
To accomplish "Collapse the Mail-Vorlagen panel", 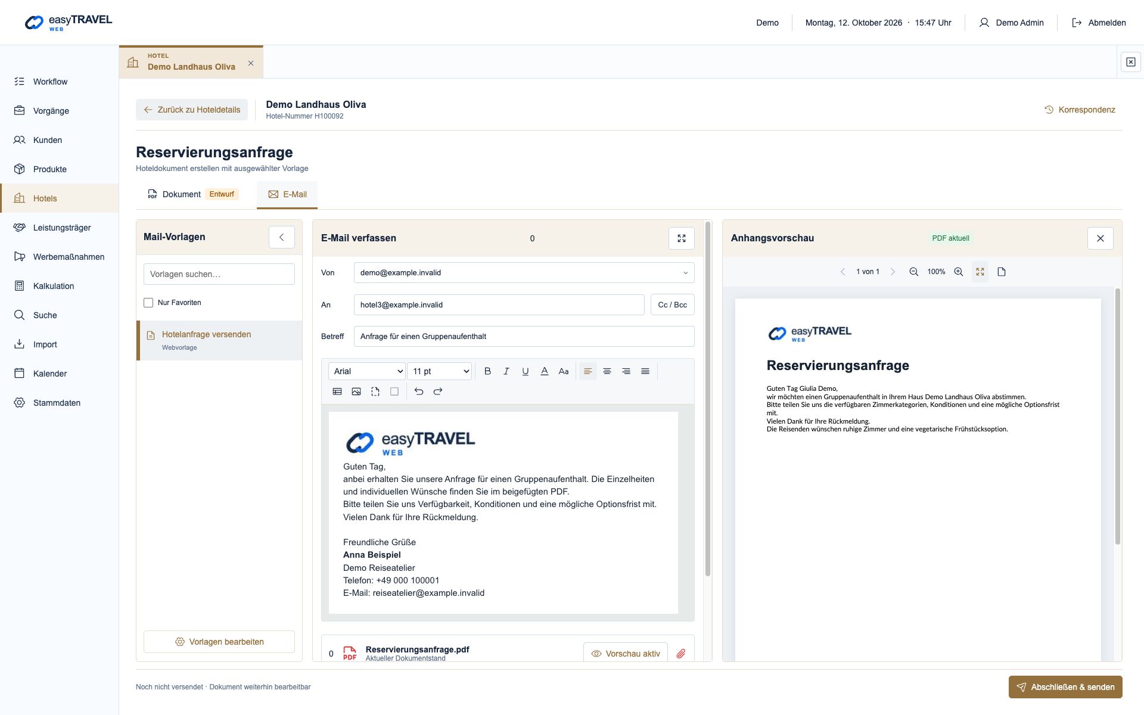I will coord(282,237).
